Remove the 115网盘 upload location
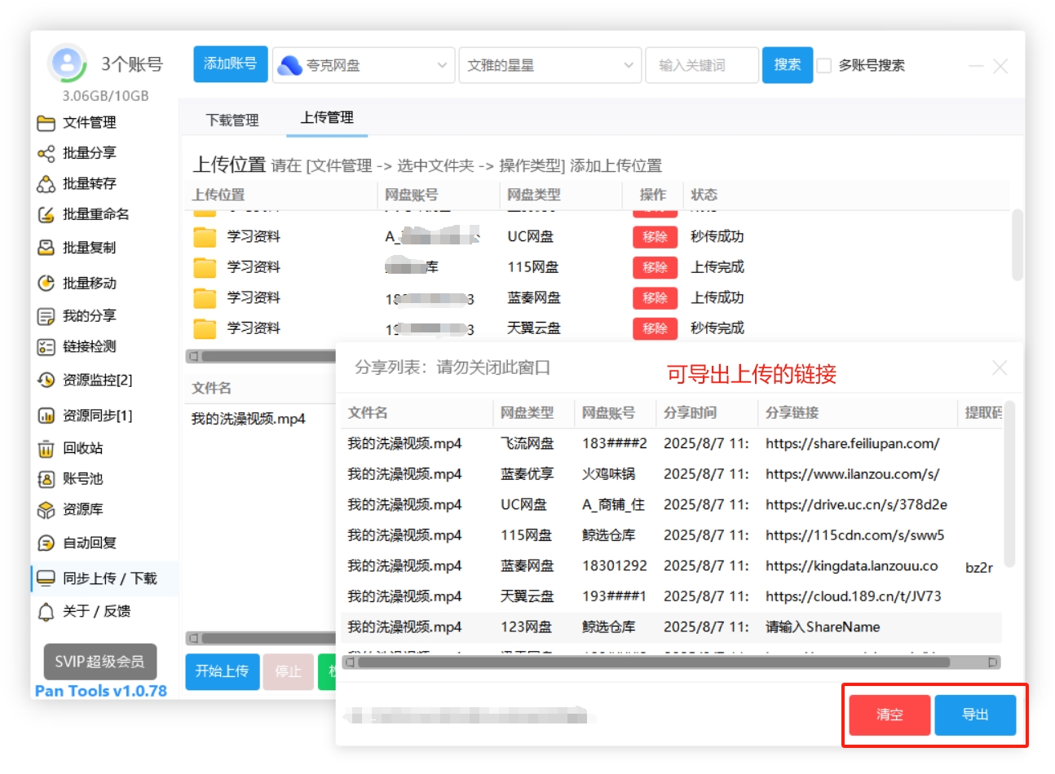The width and height of the screenshot is (1055, 774). tap(655, 267)
